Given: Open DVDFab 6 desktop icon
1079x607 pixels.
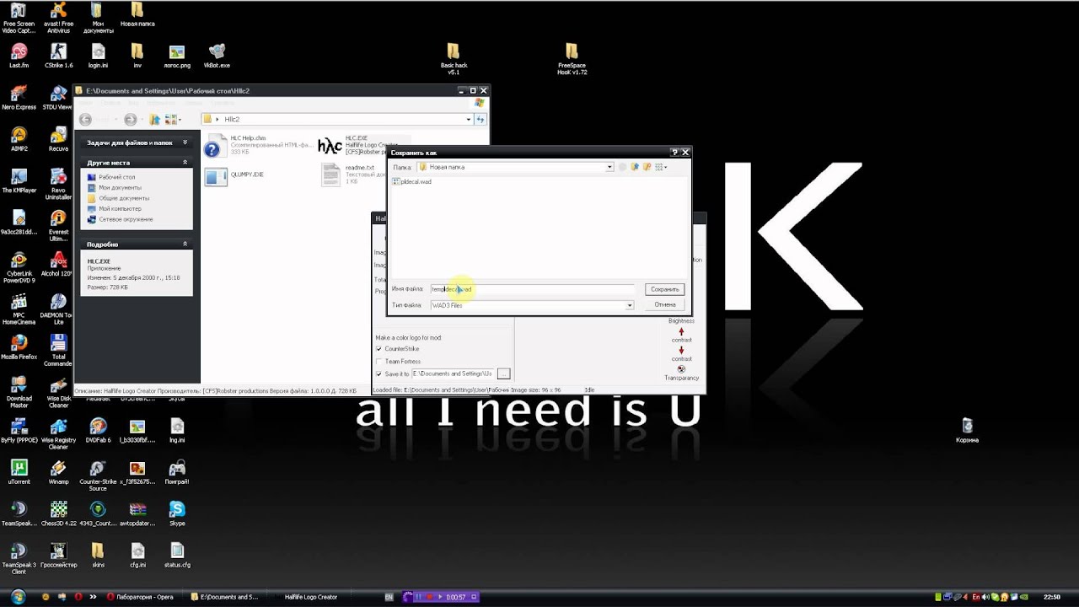Looking at the screenshot, I should (98, 429).
